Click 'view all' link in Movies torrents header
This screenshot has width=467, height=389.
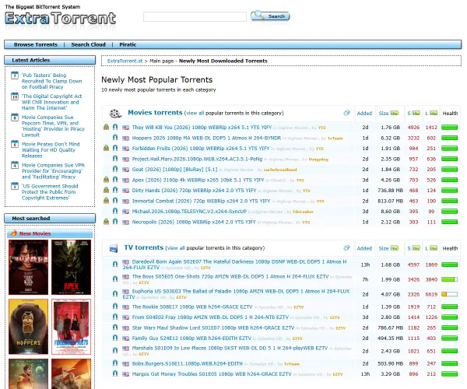195,113
